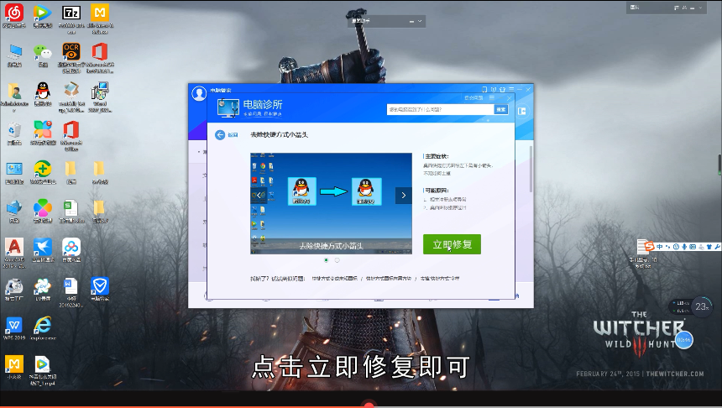Open the Network desktop icon
Viewport: 722px width, 408px height.
point(14,212)
